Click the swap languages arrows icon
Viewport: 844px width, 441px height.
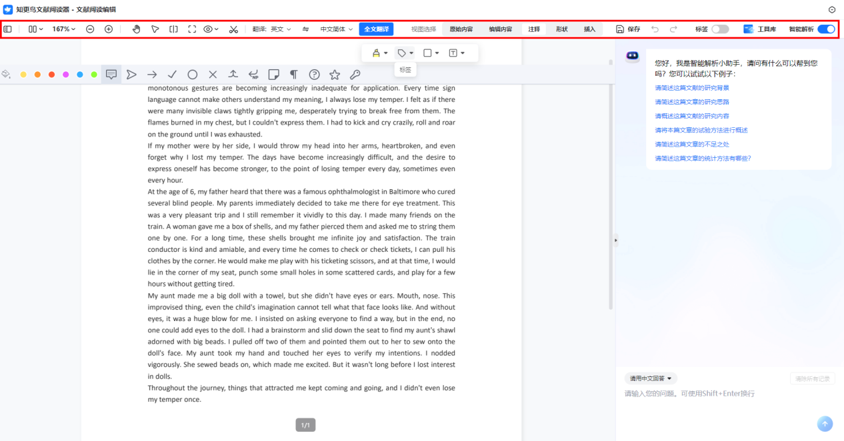click(x=306, y=29)
